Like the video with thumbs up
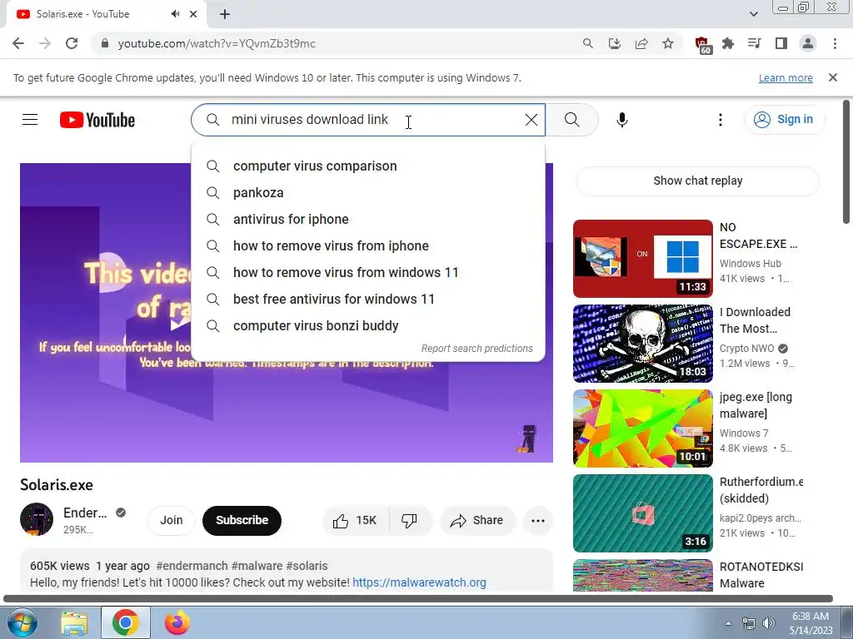Screen dimensions: 853x639 tap(355, 521)
